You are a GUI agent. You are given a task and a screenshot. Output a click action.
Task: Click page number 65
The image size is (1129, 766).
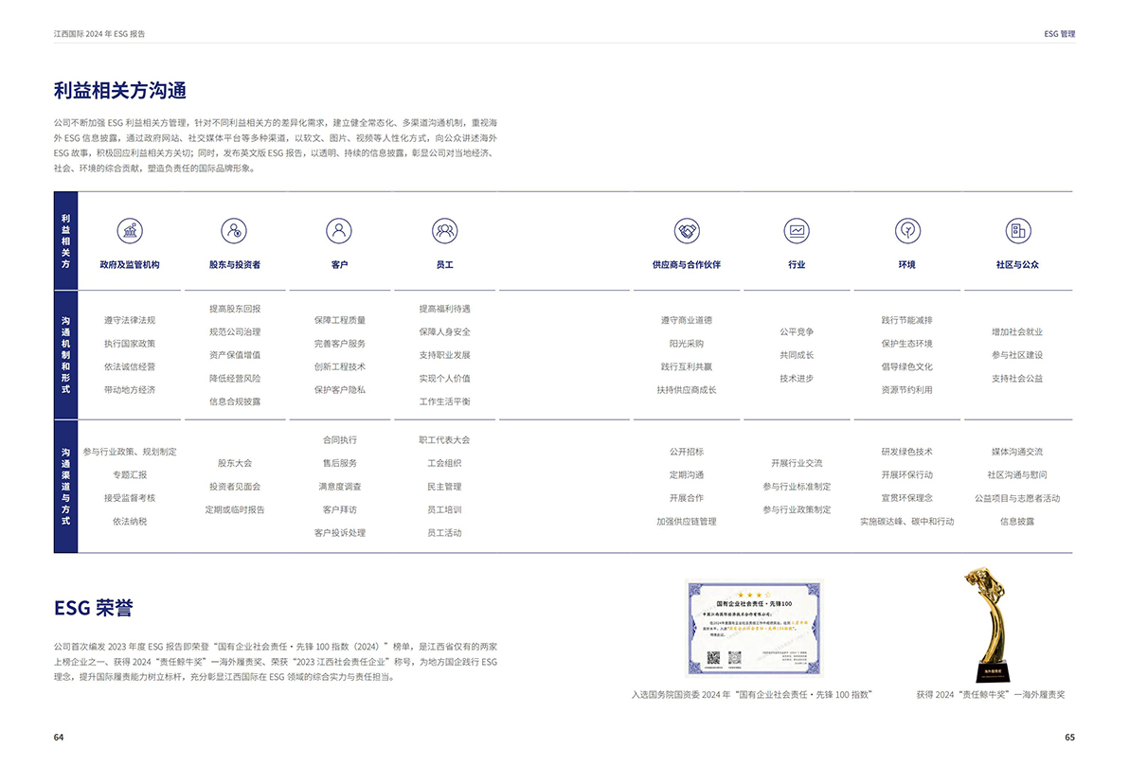point(1069,737)
